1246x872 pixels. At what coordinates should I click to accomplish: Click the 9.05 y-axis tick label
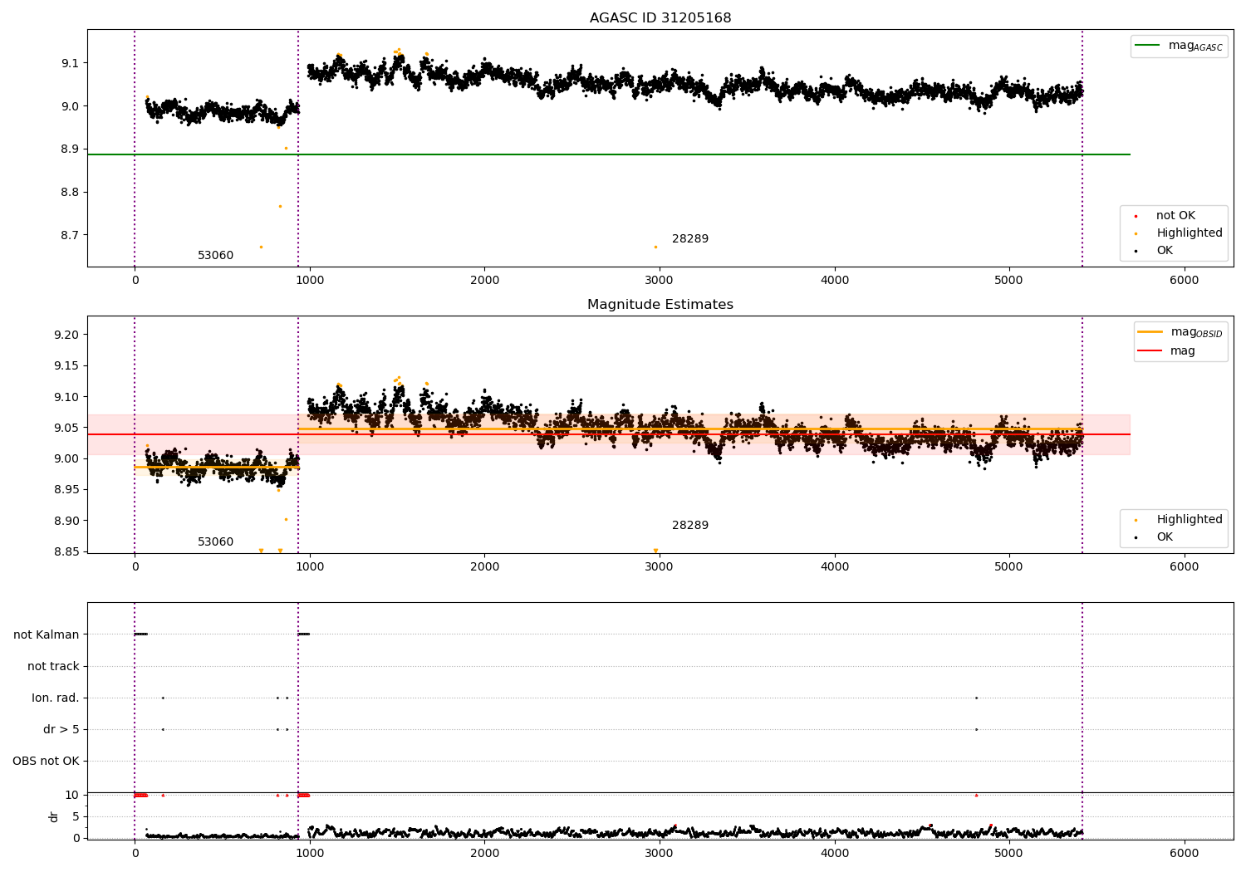point(66,429)
